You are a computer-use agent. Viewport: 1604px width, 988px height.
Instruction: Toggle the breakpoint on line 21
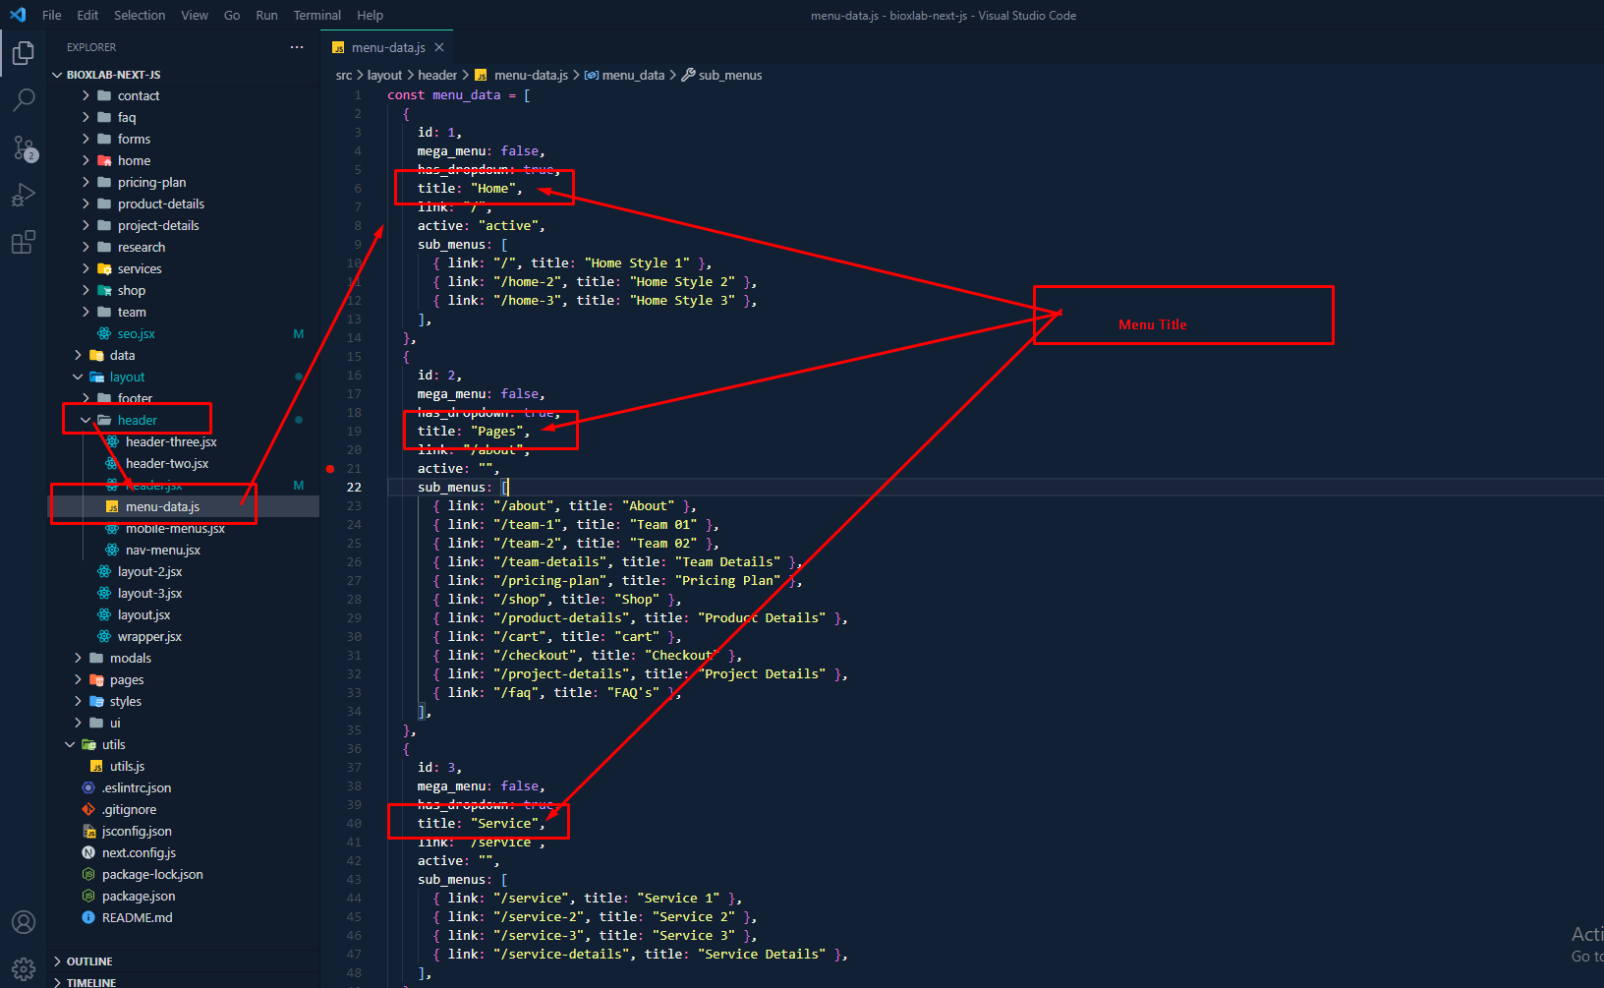330,469
